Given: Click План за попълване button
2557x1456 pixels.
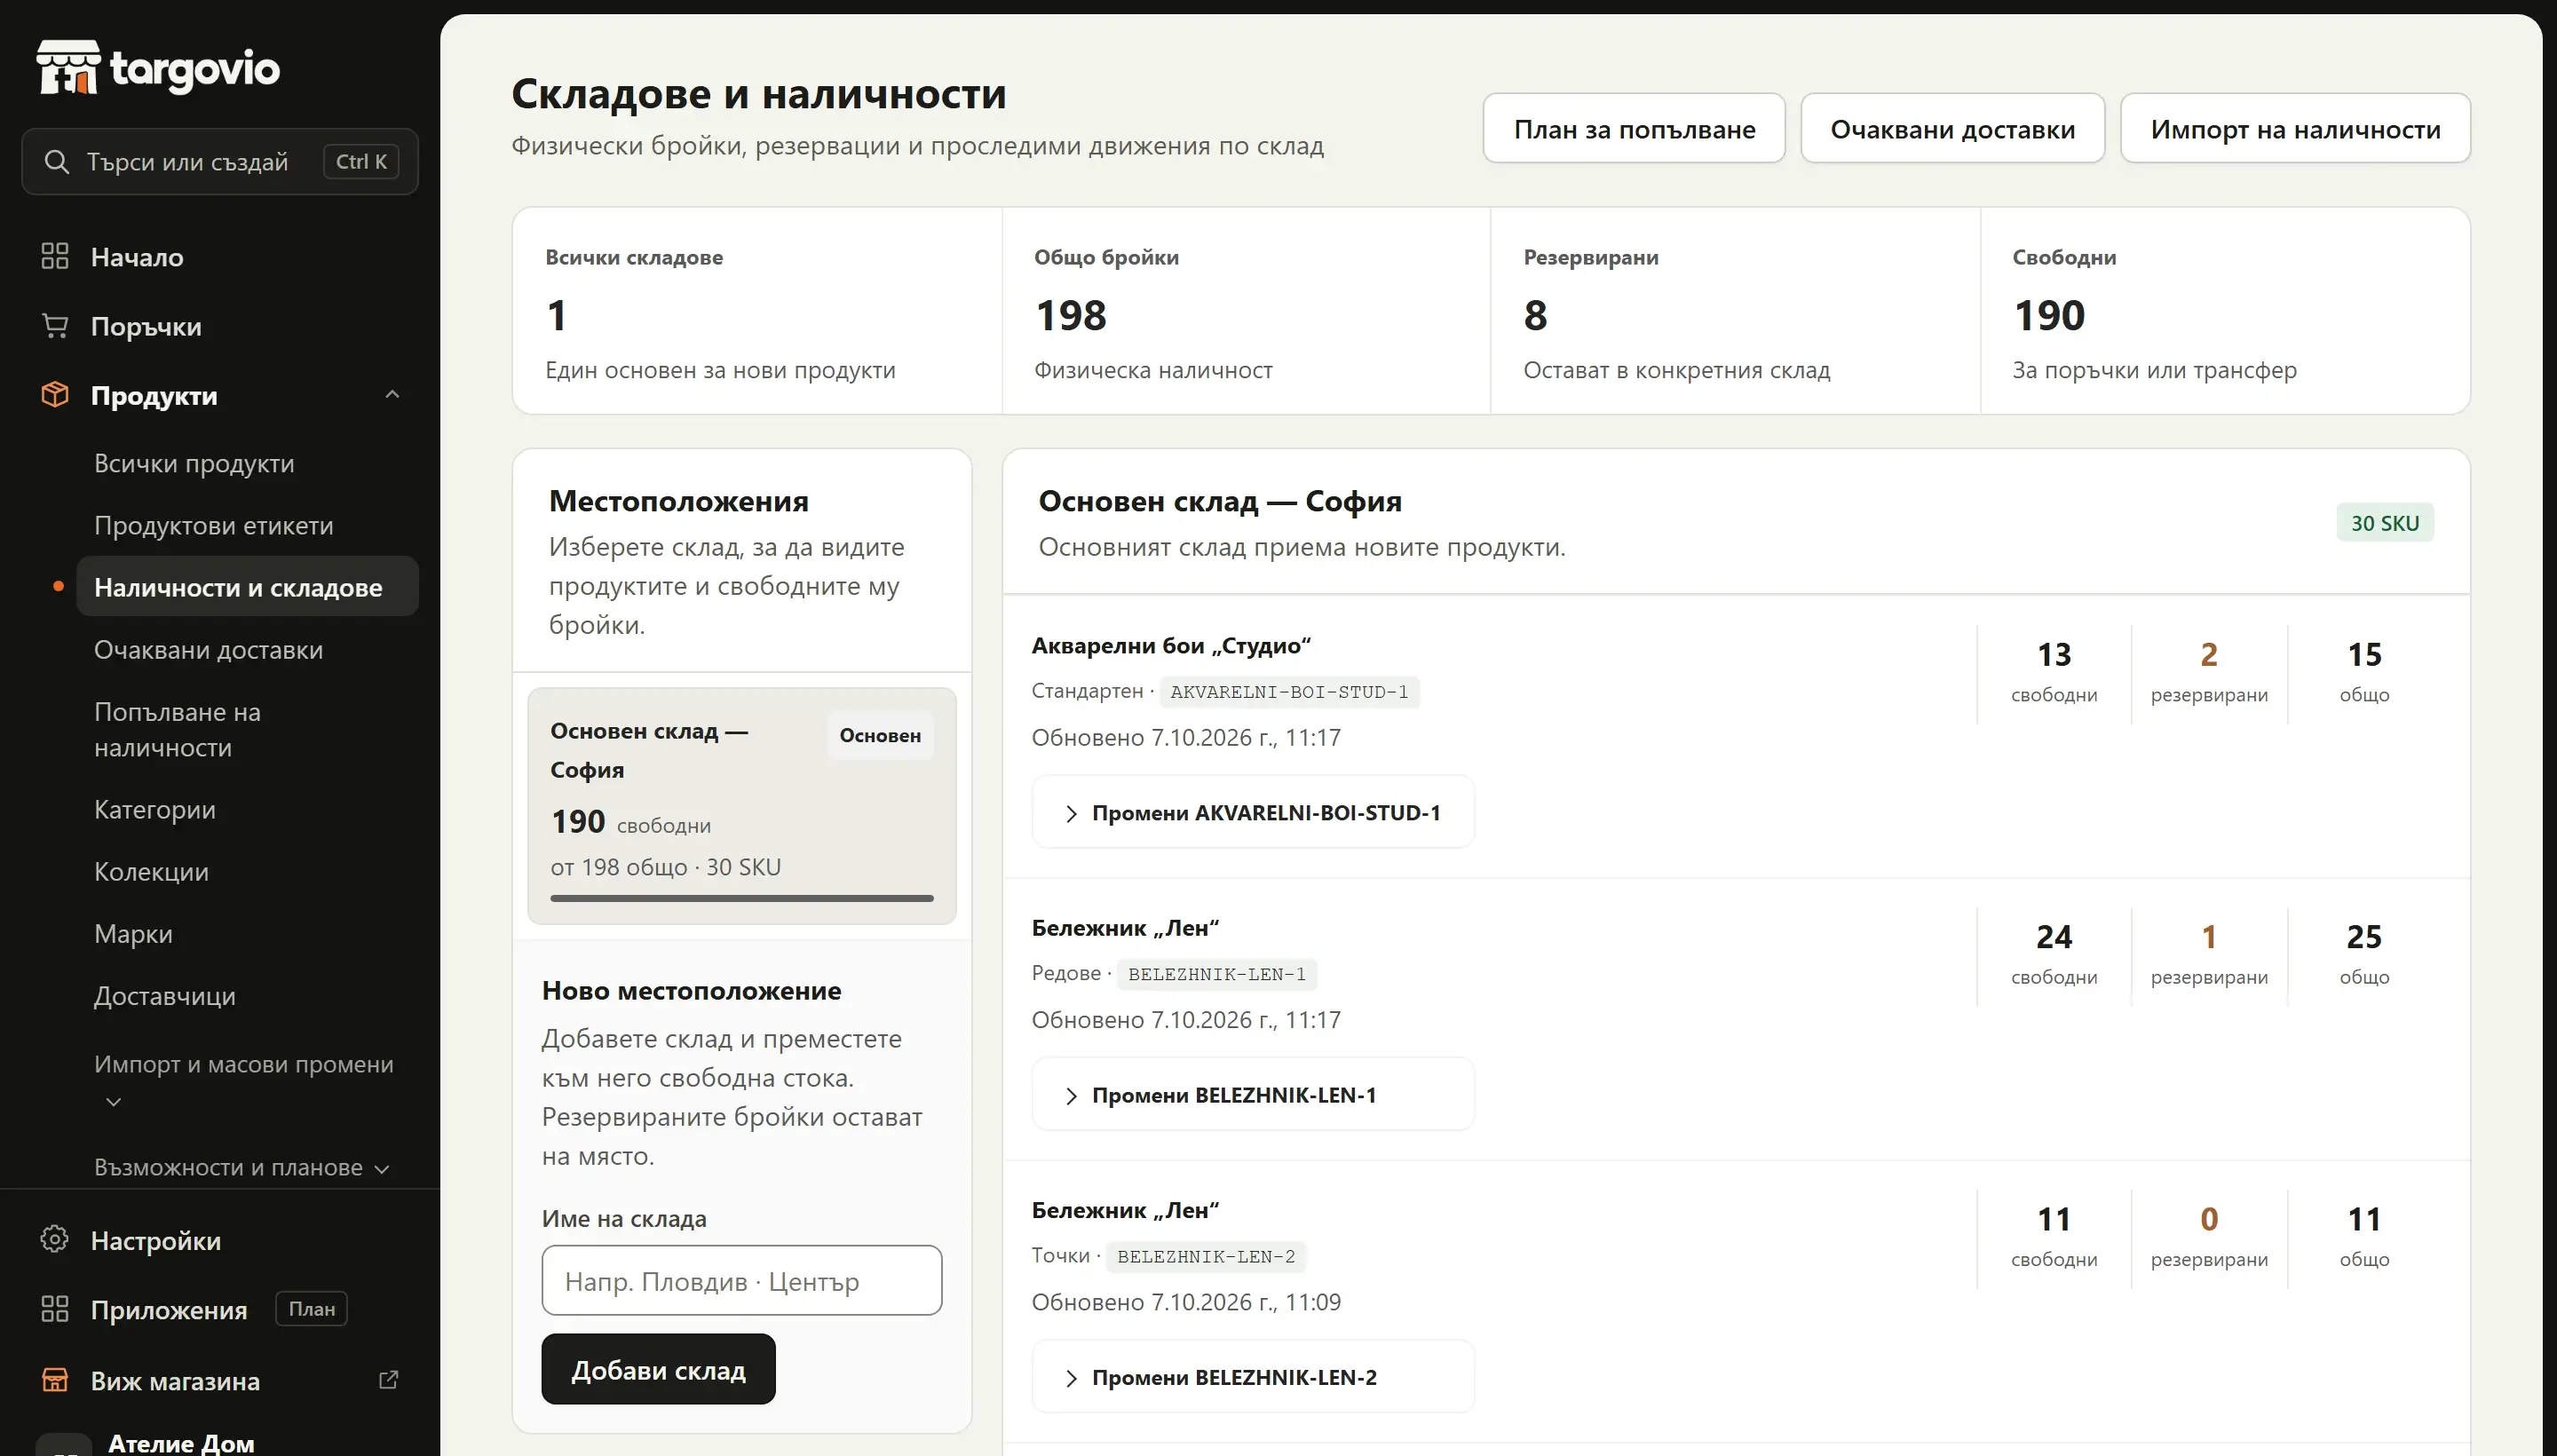Looking at the screenshot, I should point(1634,128).
